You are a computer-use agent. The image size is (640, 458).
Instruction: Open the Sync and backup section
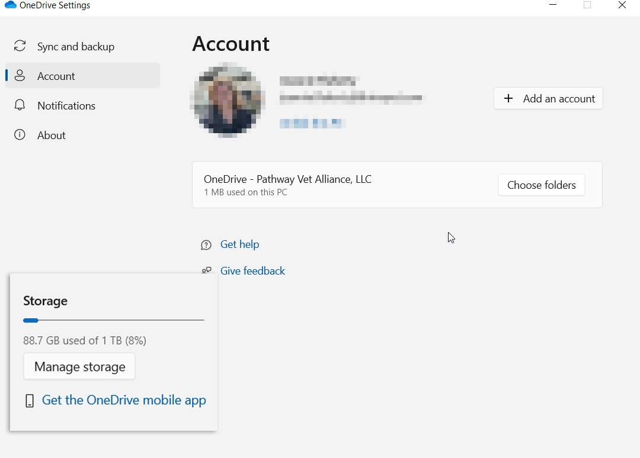click(x=76, y=47)
